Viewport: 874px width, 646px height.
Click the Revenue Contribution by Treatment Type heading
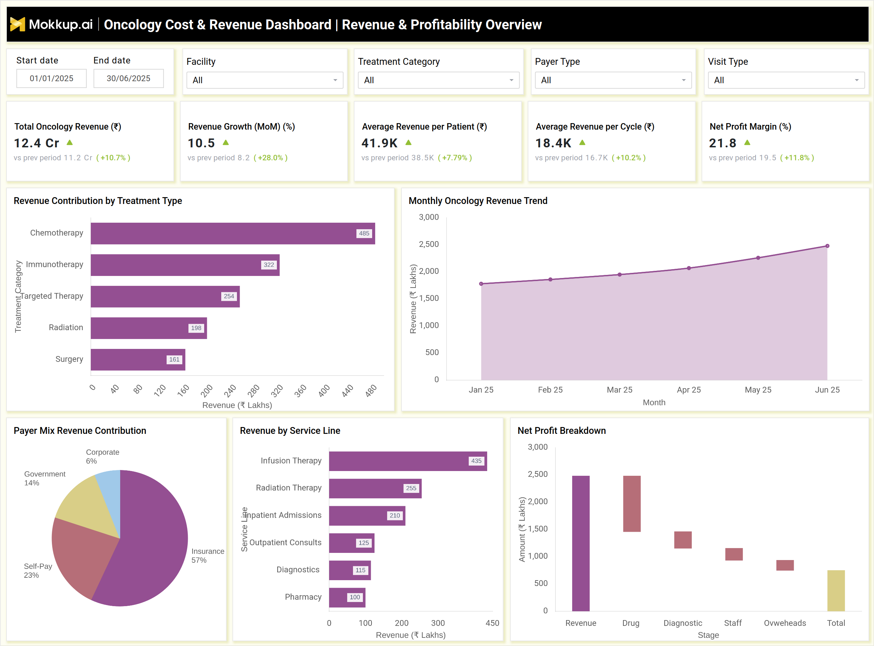[98, 201]
